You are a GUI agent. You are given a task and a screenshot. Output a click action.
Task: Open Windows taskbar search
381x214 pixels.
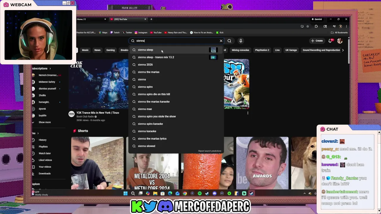133,193
